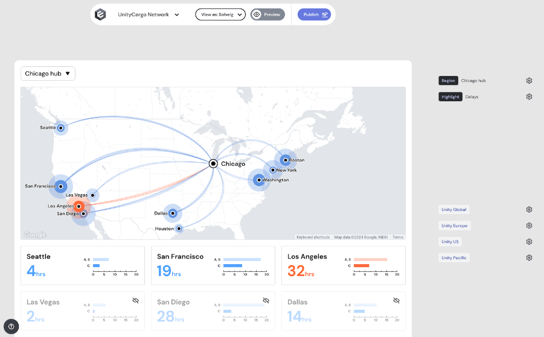Click the hexagon app logo icon
The height and width of the screenshot is (337, 544).
pos(100,14)
